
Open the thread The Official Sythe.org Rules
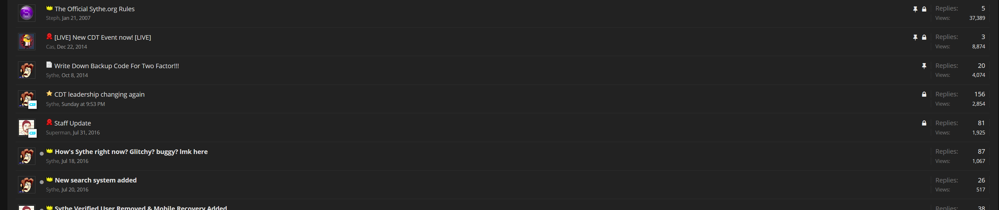click(x=95, y=9)
